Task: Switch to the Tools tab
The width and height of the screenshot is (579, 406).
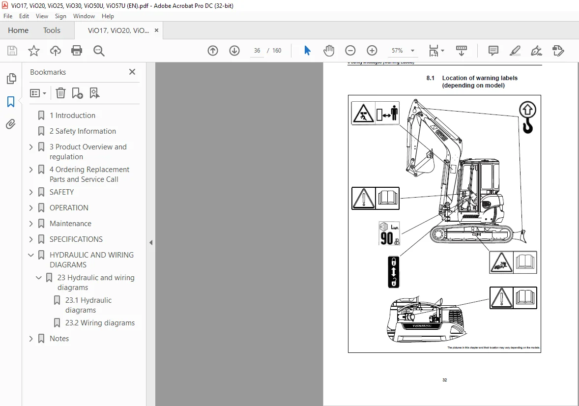Action: [x=52, y=30]
